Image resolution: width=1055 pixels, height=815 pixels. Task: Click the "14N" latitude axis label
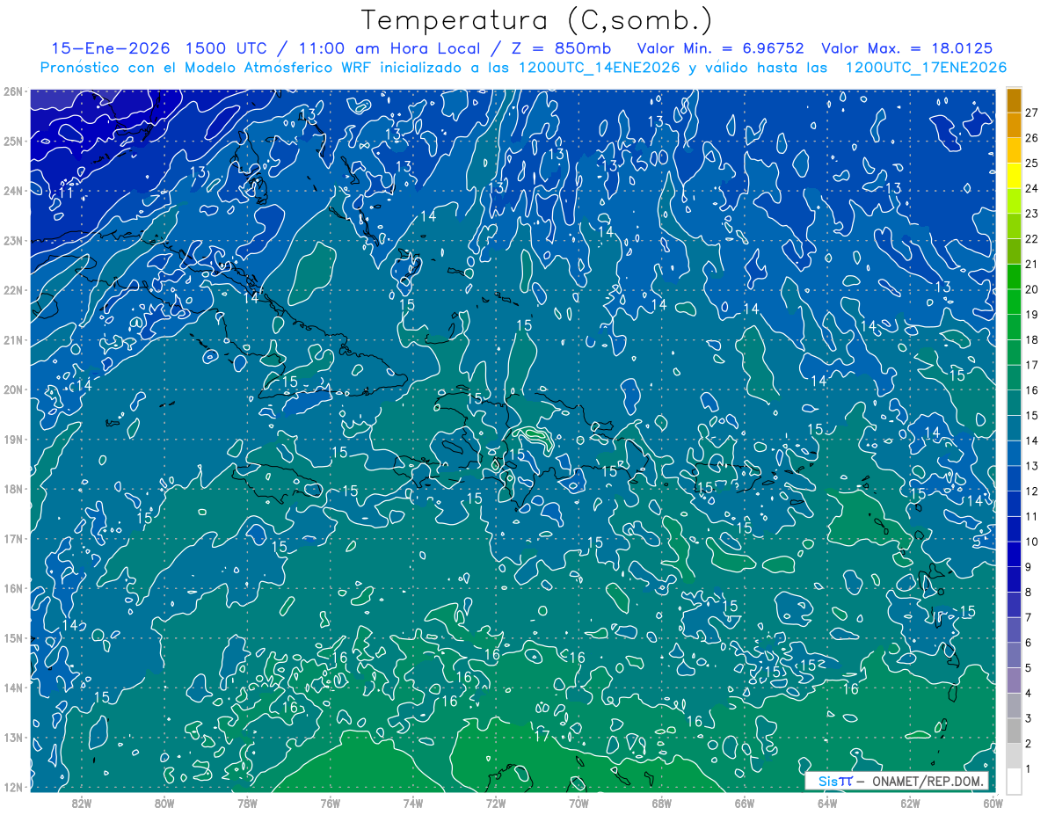(x=12, y=688)
